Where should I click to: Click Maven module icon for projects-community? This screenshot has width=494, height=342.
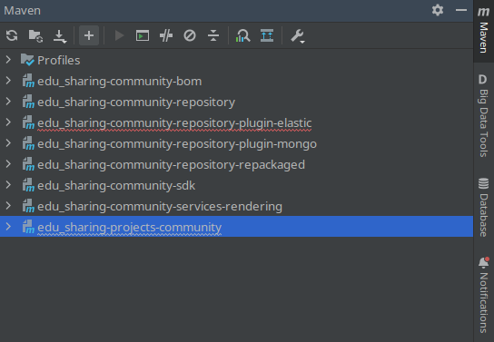coord(28,227)
